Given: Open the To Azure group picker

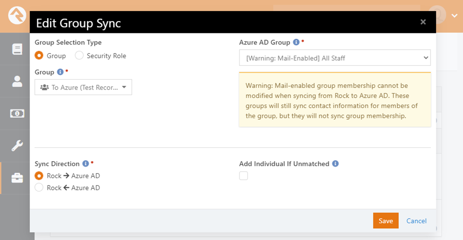Looking at the screenshot, I should click(x=83, y=87).
